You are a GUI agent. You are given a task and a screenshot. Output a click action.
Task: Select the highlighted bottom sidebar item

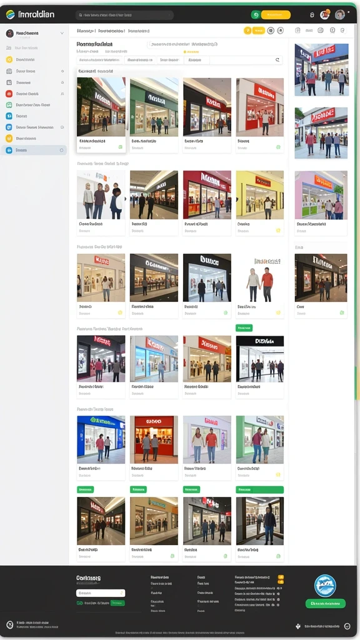click(35, 150)
